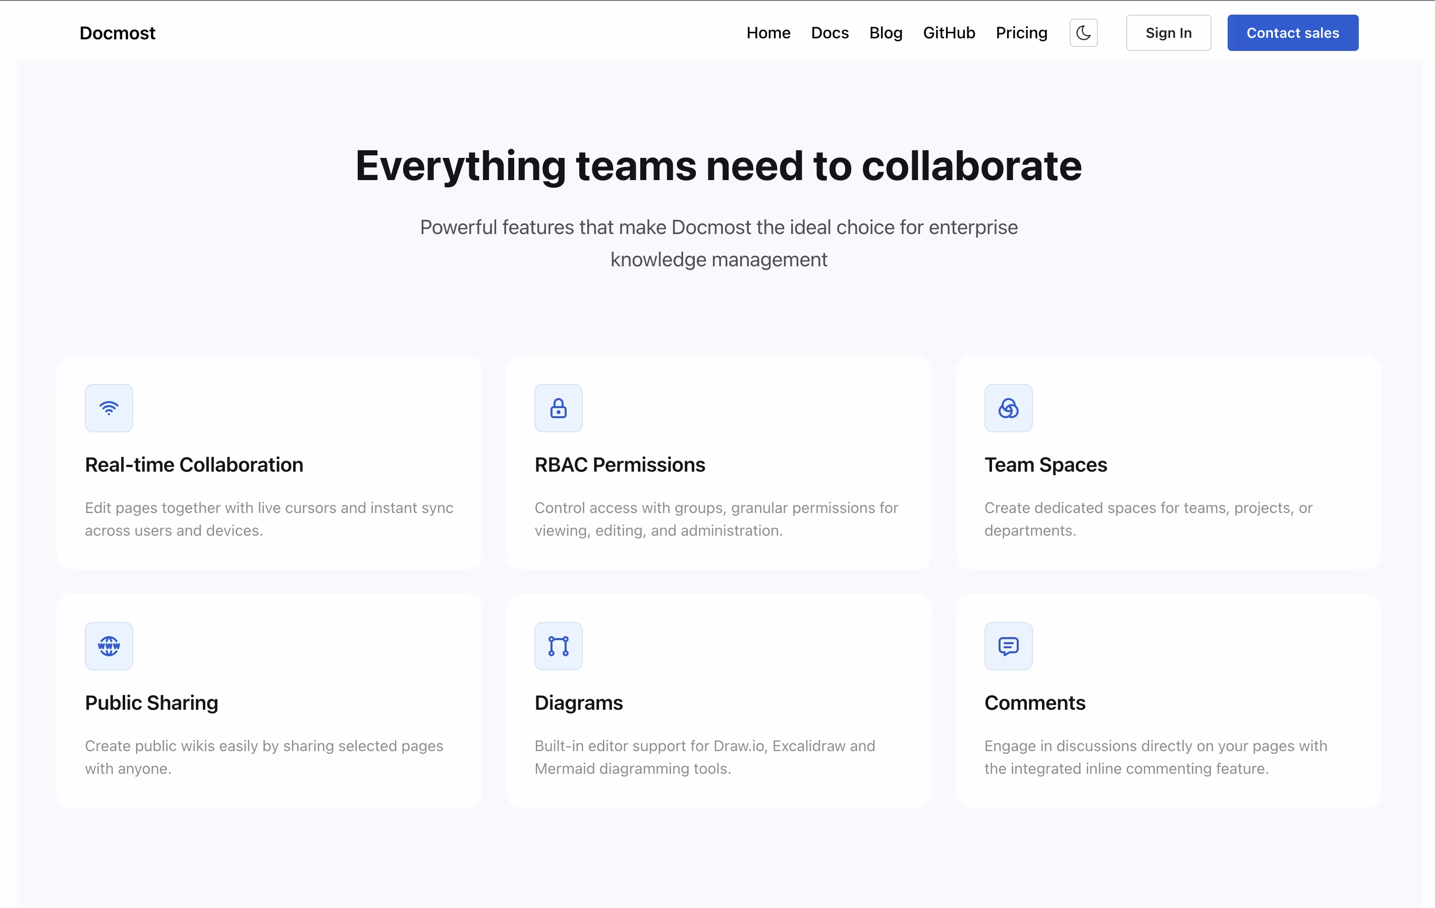
Task: Open the Docs nav link
Action: [x=830, y=33]
